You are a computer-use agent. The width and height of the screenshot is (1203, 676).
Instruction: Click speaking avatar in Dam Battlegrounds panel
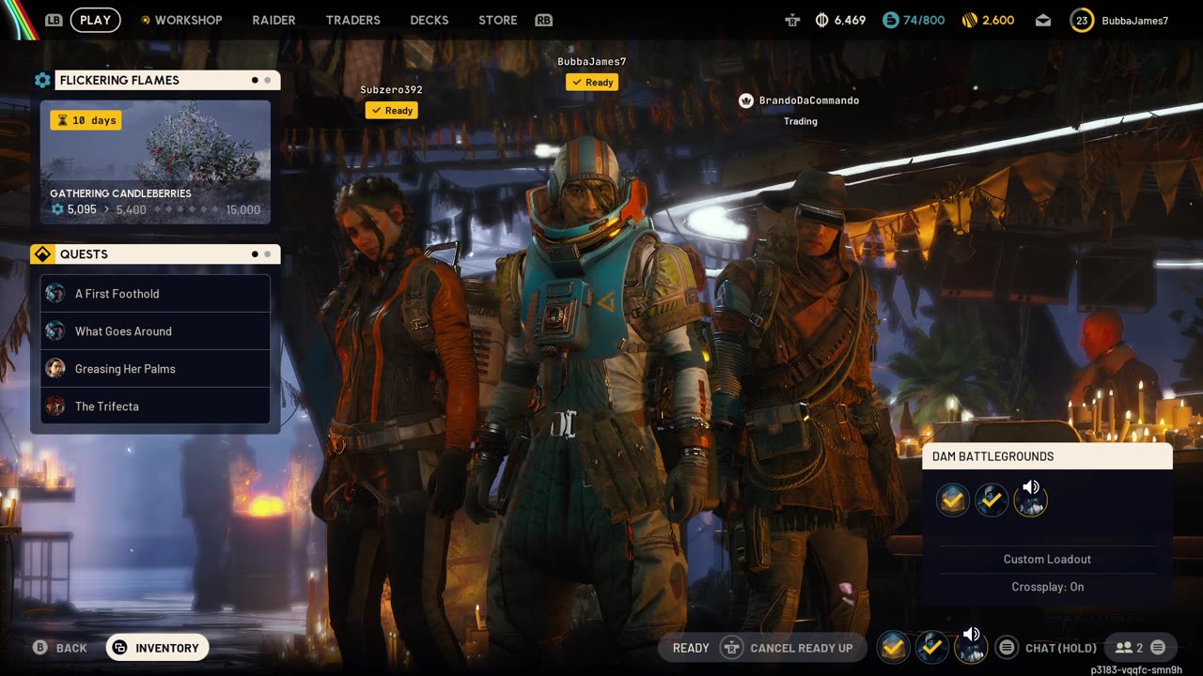pos(1031,499)
